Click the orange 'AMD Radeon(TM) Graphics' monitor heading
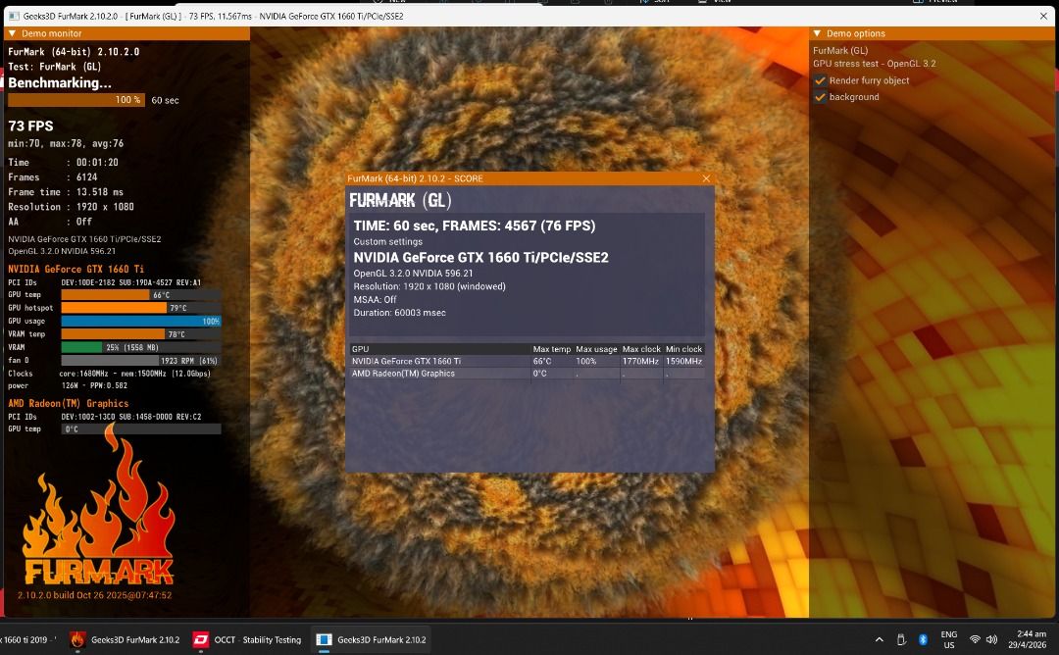This screenshot has height=655, width=1059. point(69,403)
